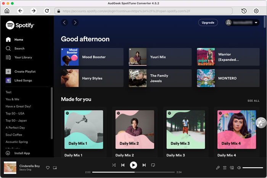Open Warrior (Expanded...) album card
The image size is (267, 178).
point(228,57)
